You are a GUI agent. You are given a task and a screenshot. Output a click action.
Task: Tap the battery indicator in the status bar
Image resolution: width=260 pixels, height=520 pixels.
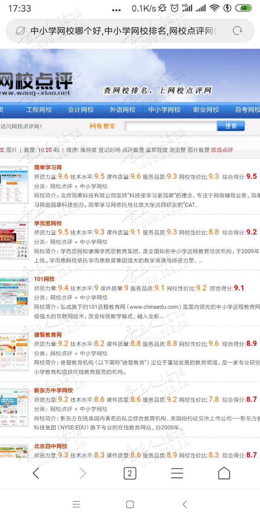[x=243, y=8]
